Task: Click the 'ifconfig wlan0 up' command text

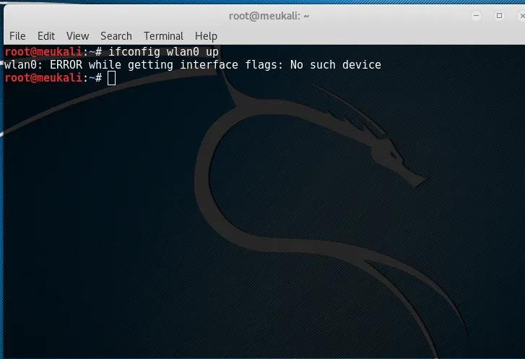Action: click(163, 52)
